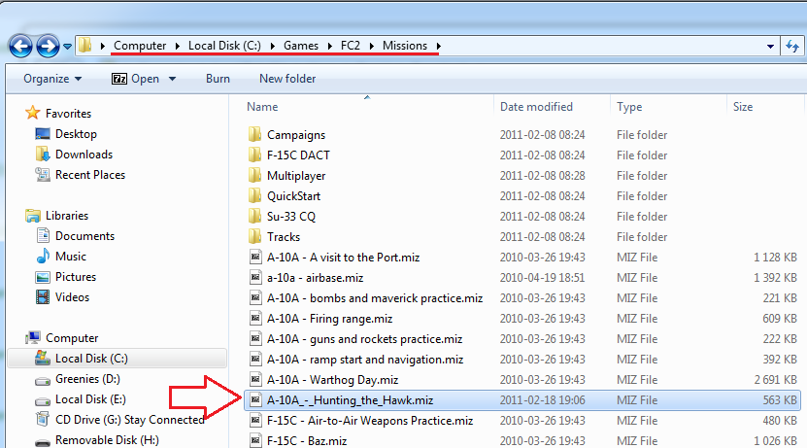Click Burn in the toolbar
This screenshot has width=807, height=448.
click(218, 79)
